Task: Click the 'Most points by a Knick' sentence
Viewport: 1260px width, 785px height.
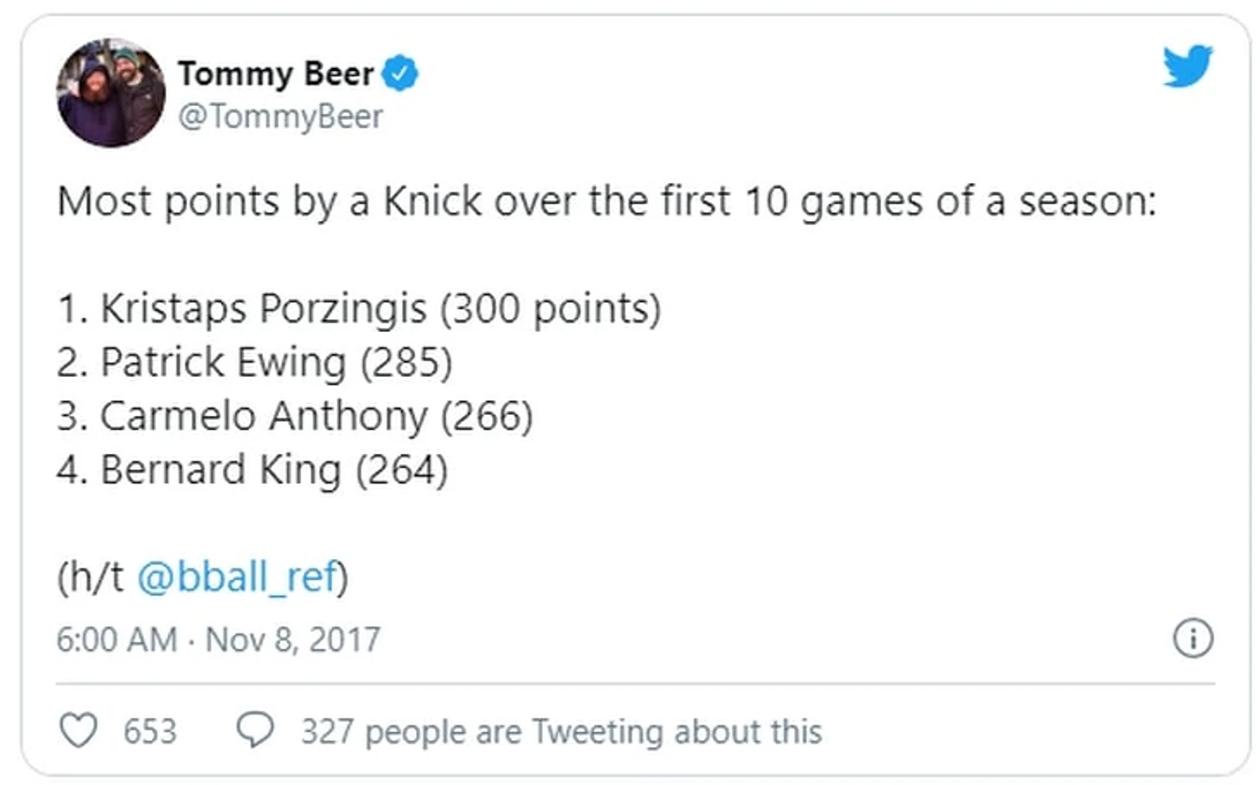Action: (x=606, y=202)
